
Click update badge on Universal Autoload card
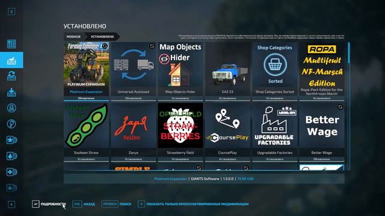click(152, 46)
